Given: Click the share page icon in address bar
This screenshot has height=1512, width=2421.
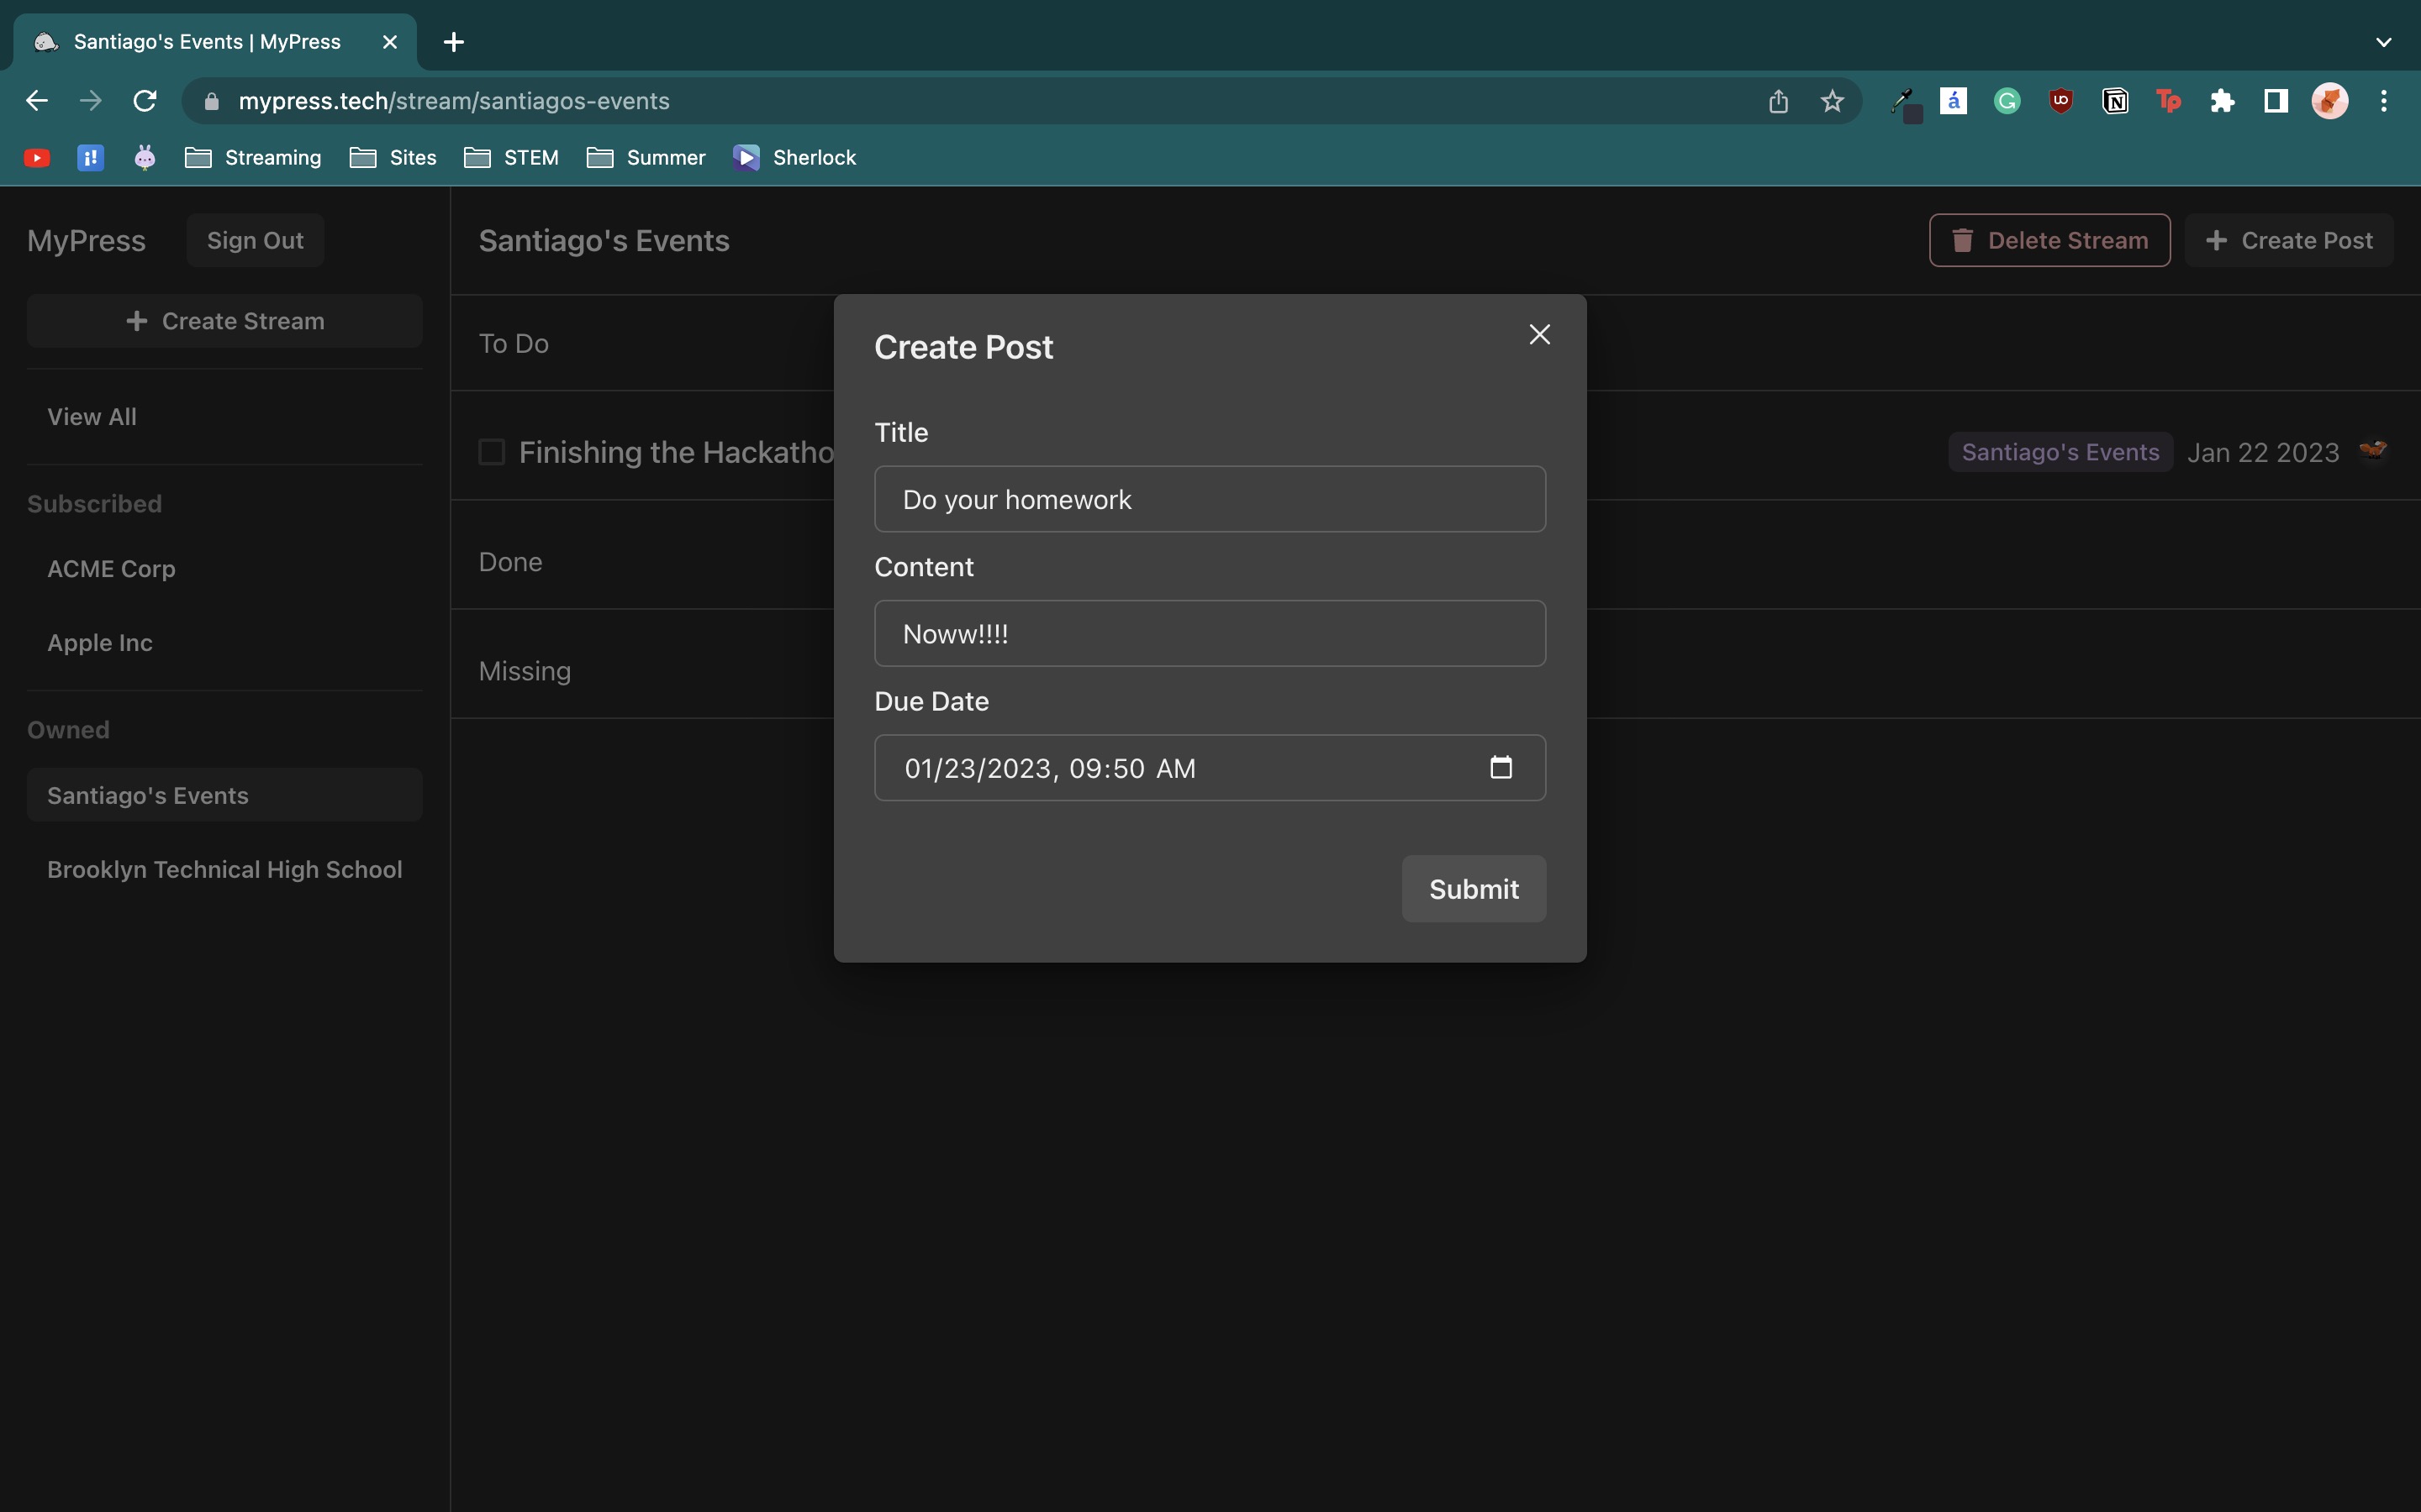Looking at the screenshot, I should point(1778,101).
